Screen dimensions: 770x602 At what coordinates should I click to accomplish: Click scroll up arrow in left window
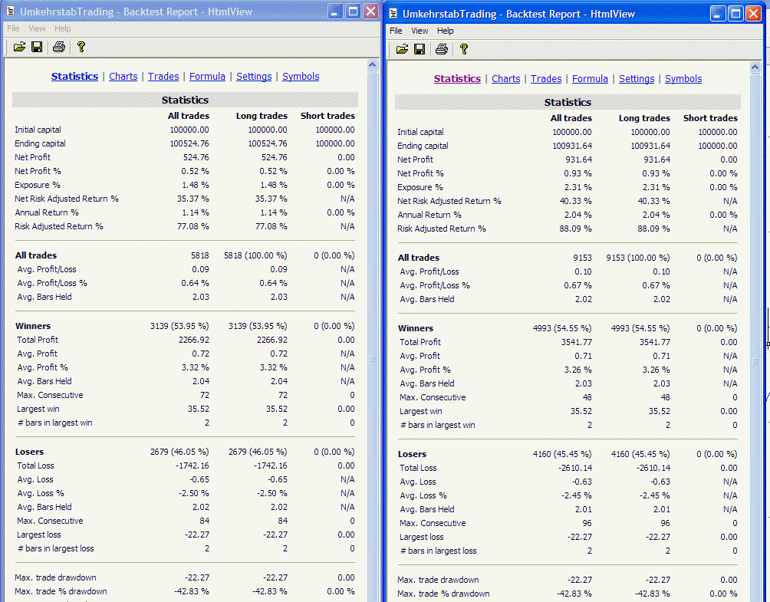372,65
